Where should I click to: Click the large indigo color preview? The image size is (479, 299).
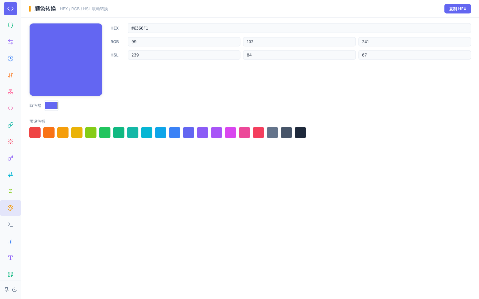tap(66, 59)
